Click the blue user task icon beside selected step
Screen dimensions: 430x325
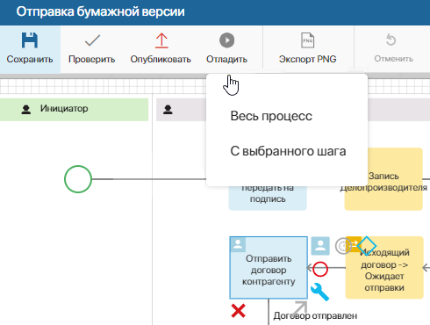point(320,246)
